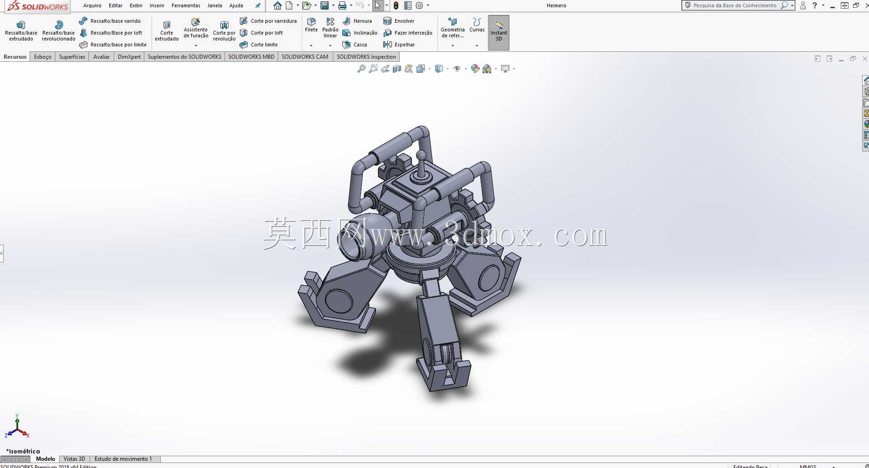Choose Corte por loft

click(x=261, y=33)
